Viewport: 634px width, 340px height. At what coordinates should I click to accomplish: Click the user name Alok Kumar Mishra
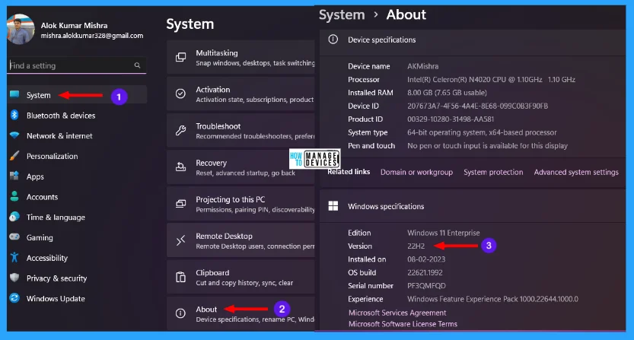click(x=74, y=25)
